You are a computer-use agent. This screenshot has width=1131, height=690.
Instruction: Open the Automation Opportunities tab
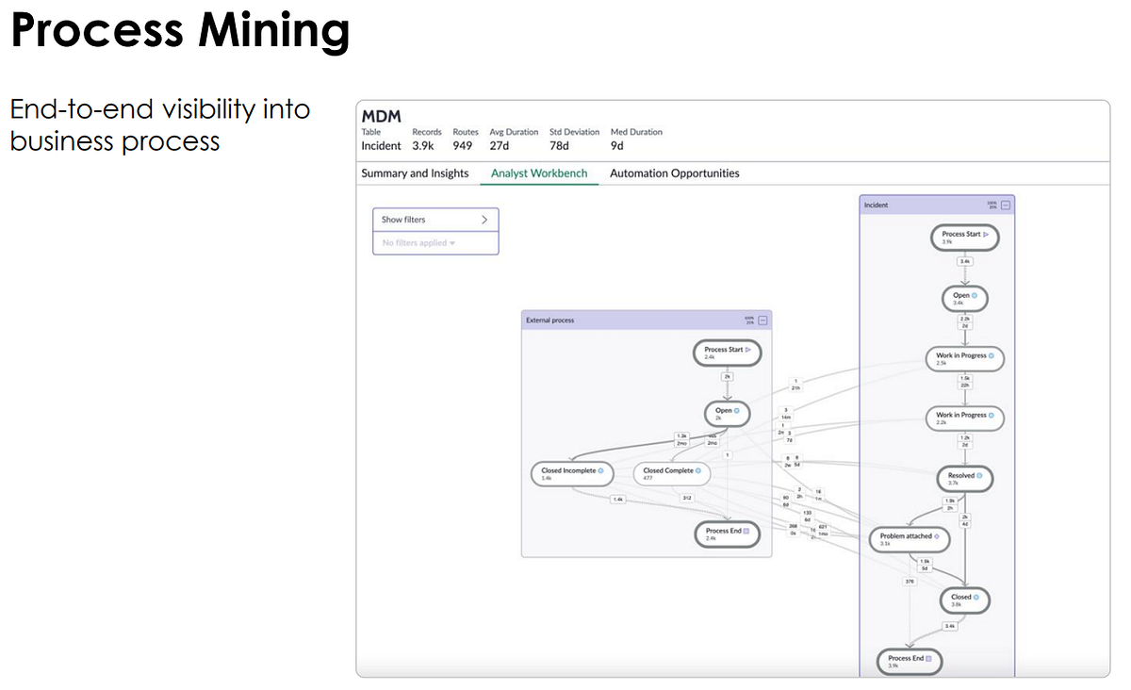674,173
